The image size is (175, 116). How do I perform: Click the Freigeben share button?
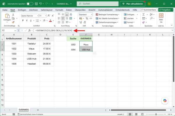coord(166,10)
